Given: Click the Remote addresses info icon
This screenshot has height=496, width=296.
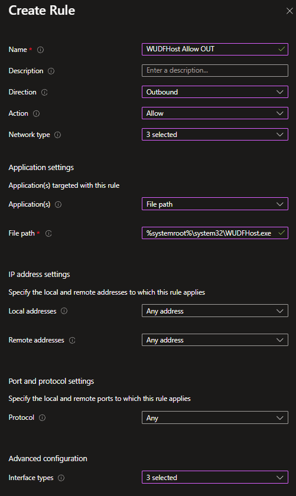Looking at the screenshot, I should click(72, 340).
